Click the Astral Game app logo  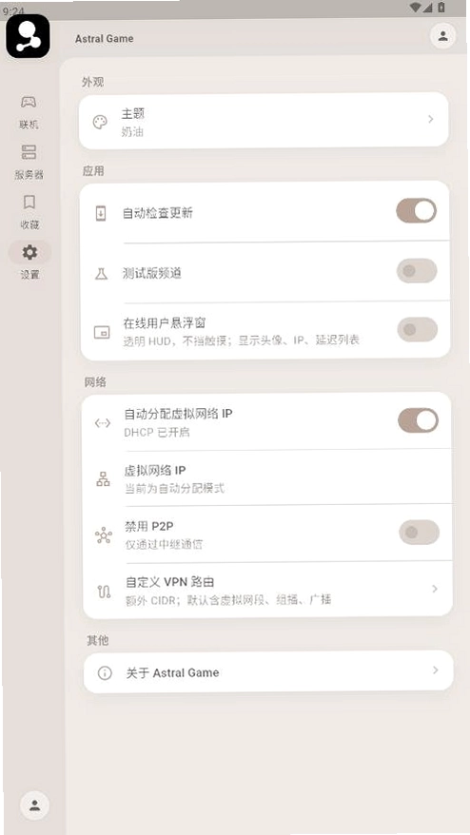click(28, 36)
